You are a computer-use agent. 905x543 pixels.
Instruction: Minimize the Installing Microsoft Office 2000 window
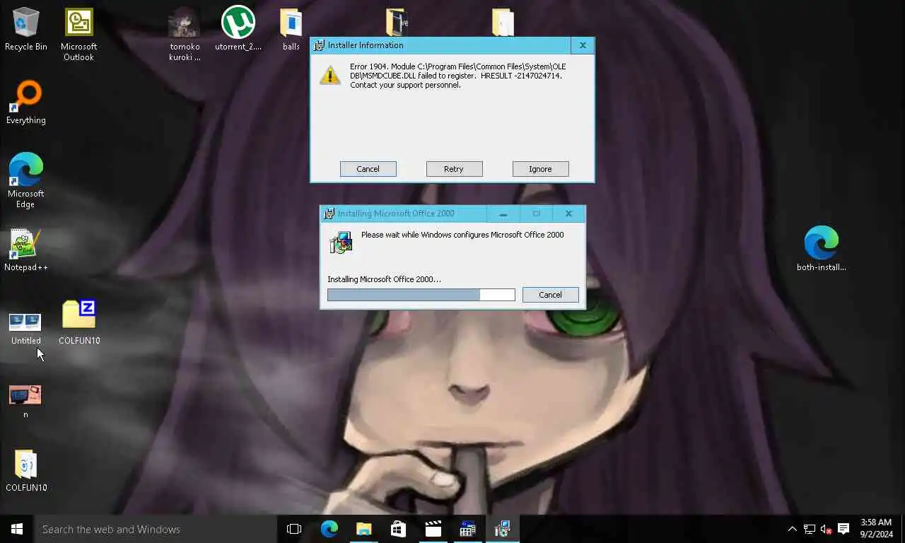tap(503, 214)
